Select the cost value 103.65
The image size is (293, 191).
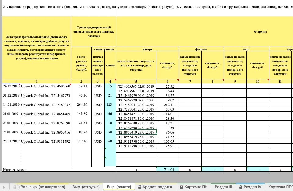pyautogui.click(x=167, y=141)
